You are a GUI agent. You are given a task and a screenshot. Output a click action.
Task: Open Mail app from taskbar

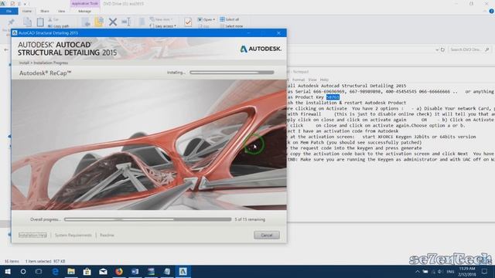point(103,271)
